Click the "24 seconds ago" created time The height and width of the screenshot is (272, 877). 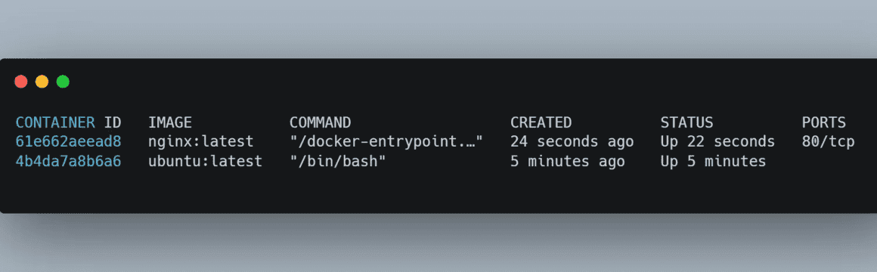pos(572,142)
